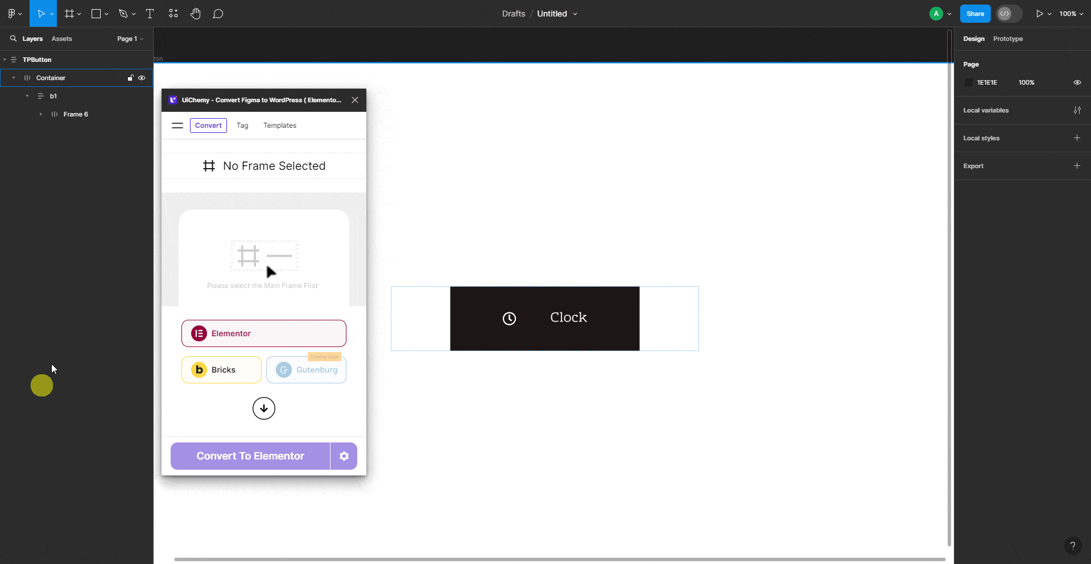The image size is (1091, 564).
Task: Open Help question mark button
Action: tap(1072, 546)
